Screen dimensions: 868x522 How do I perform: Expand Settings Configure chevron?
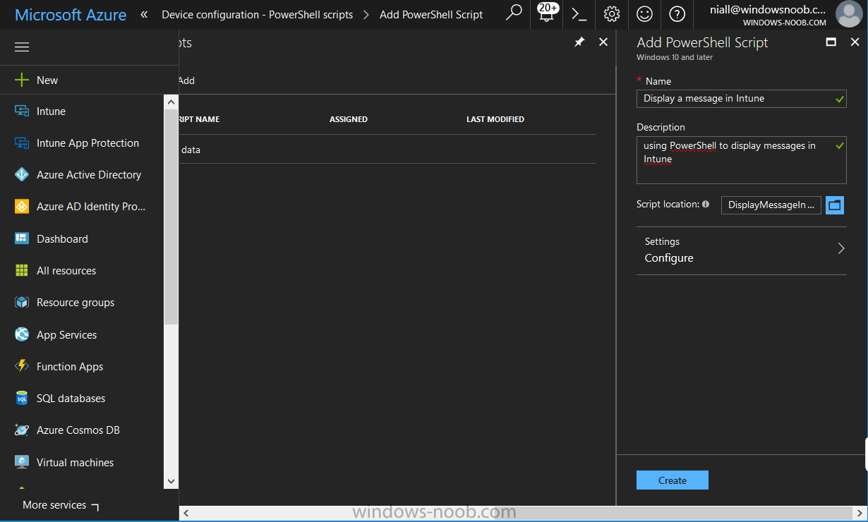point(840,248)
